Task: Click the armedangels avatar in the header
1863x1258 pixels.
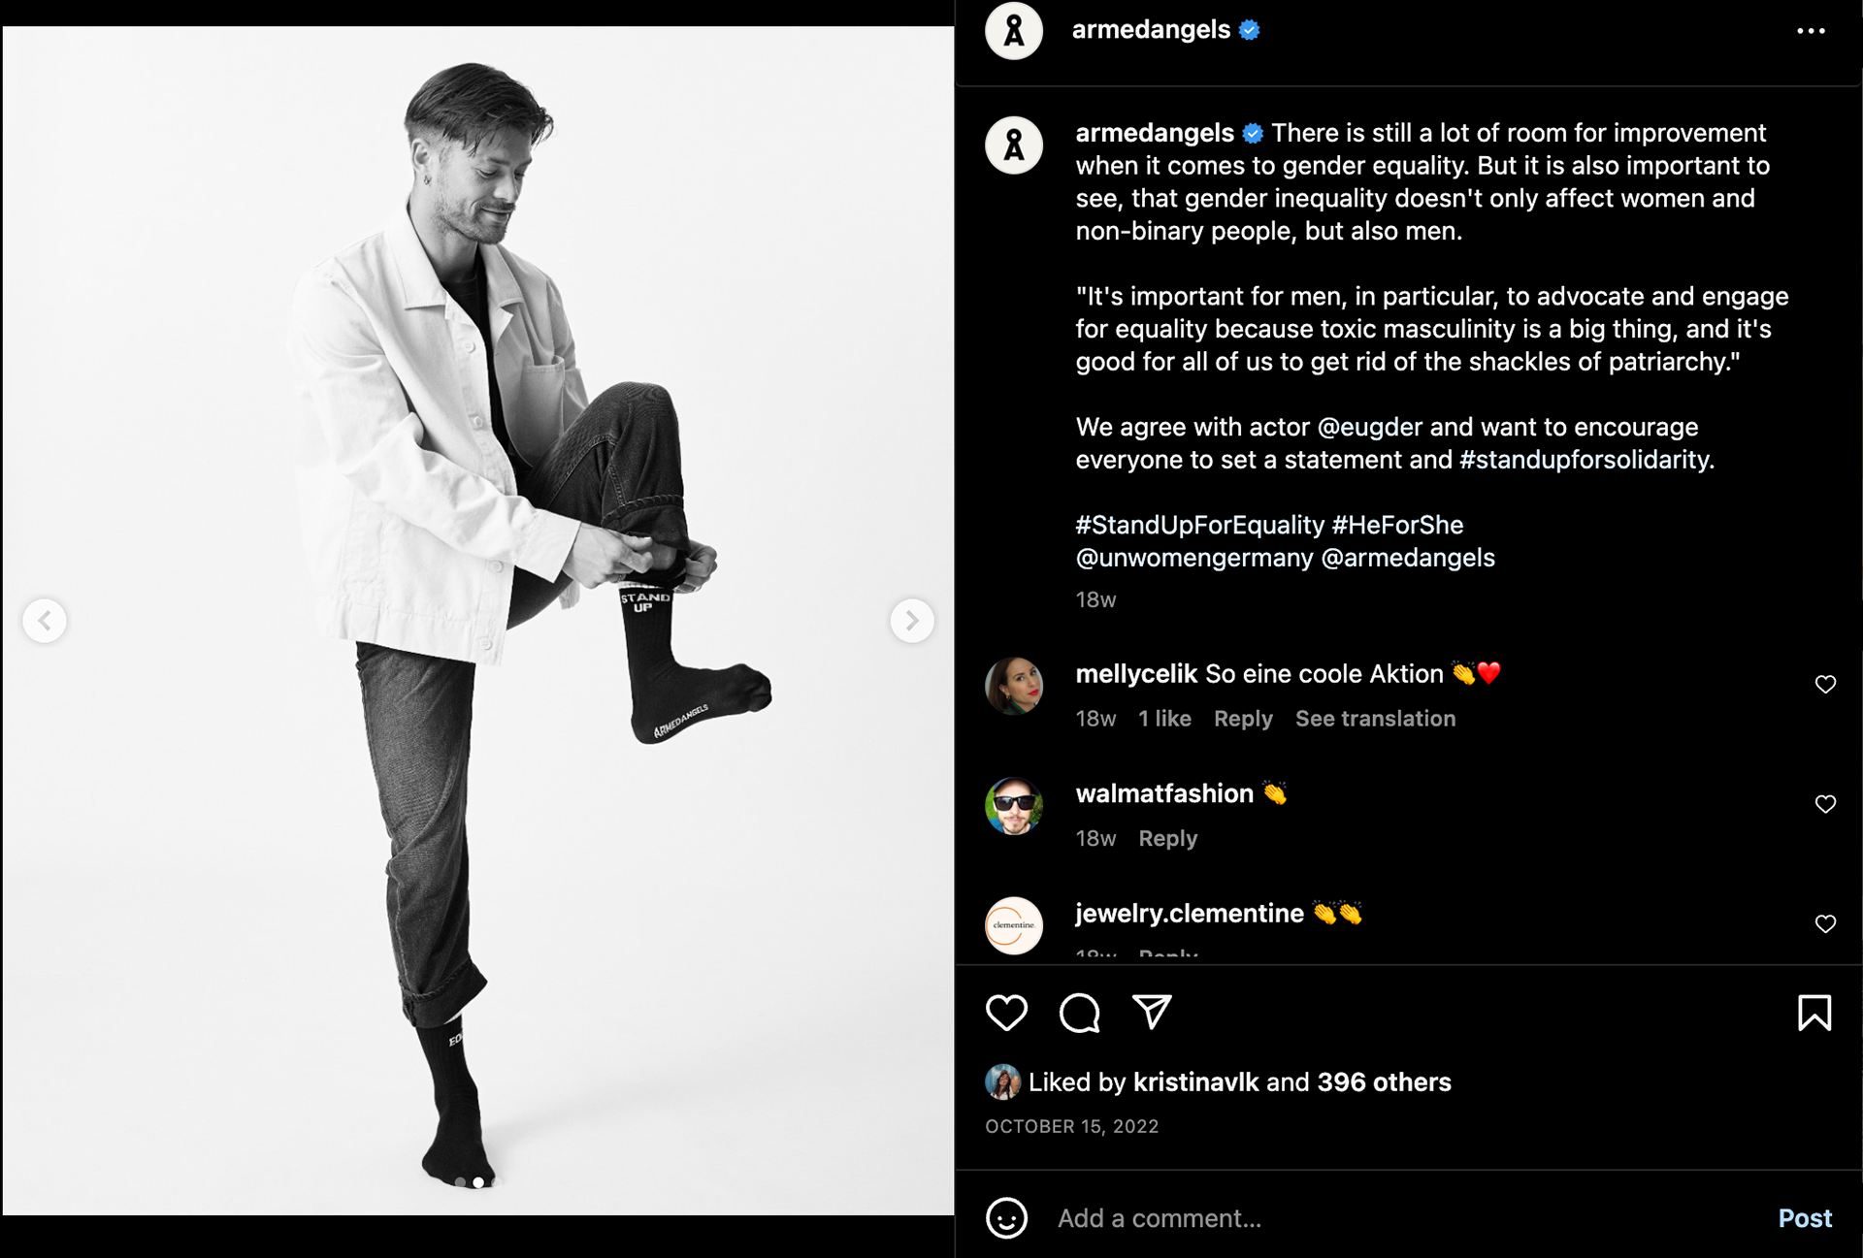Action: click(1014, 31)
